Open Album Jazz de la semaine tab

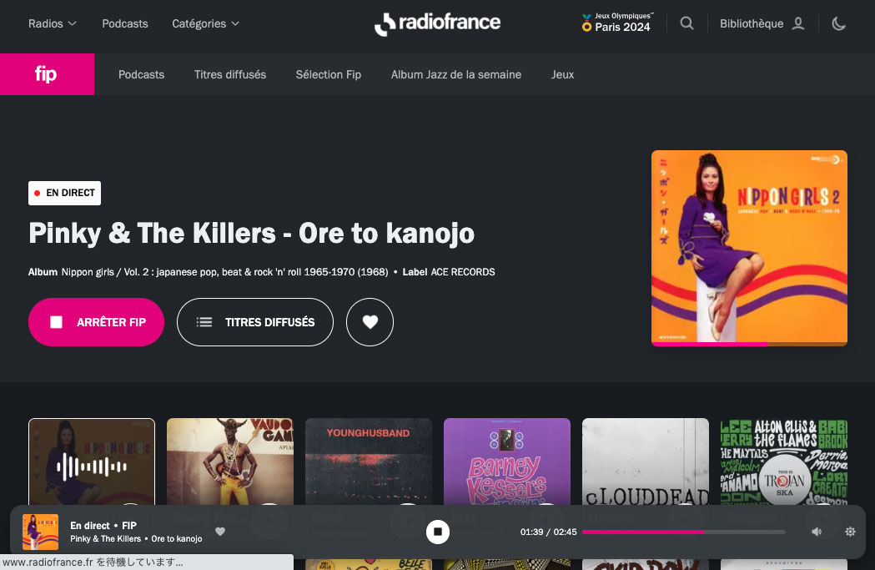click(x=456, y=74)
